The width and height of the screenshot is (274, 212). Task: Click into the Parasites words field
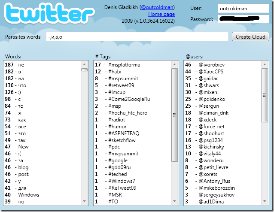click(137, 36)
